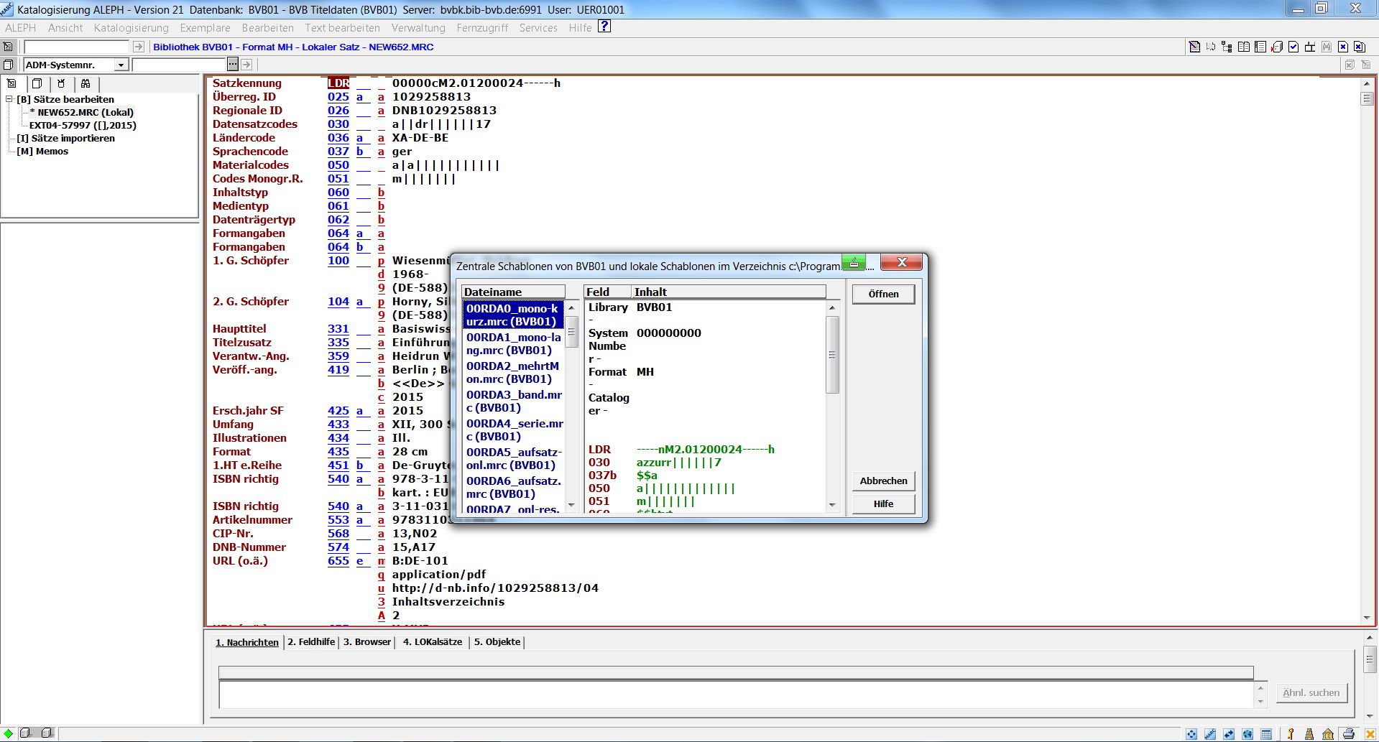Viewport: 1379px width, 742px height.
Task: Open the binoculars search tab in left pane
Action: coord(86,83)
